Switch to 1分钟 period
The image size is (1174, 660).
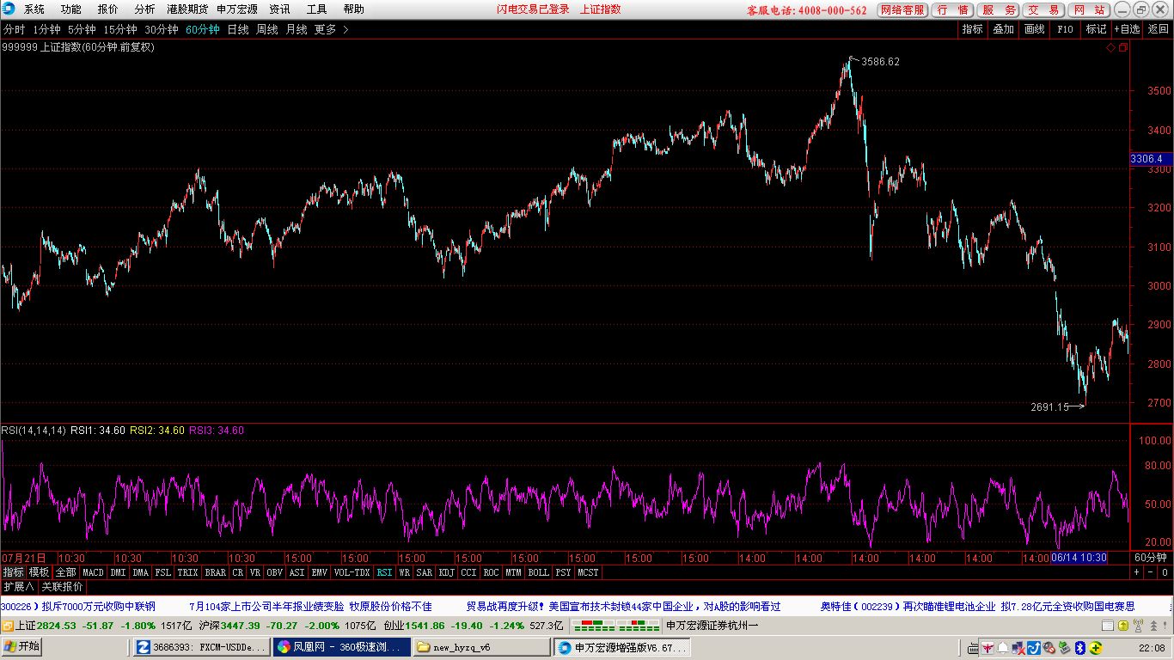[x=47, y=29]
